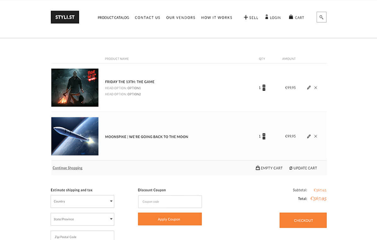Click the Total amount €567.95
This screenshot has width=377, height=240.
319,198
